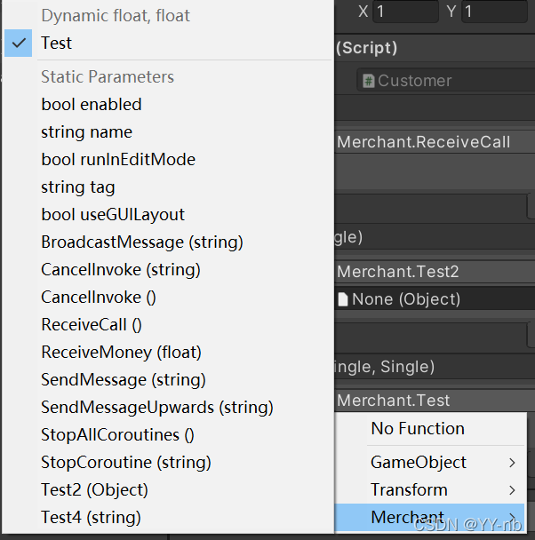The width and height of the screenshot is (535, 540).
Task: Select Test4 (string) function
Action: click(91, 517)
